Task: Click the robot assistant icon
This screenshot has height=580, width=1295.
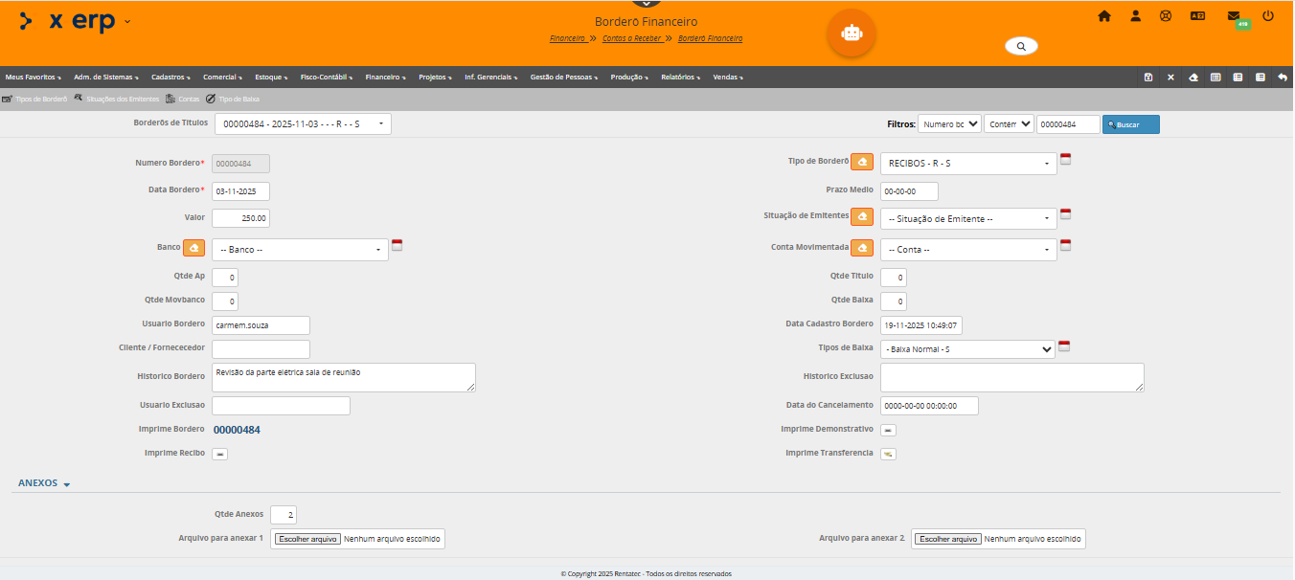Action: tap(851, 33)
